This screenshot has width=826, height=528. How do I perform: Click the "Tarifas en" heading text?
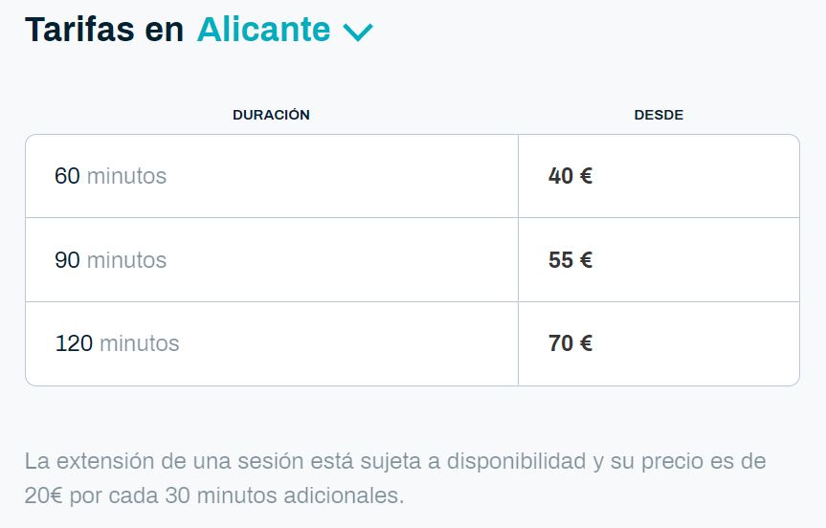click(x=104, y=30)
